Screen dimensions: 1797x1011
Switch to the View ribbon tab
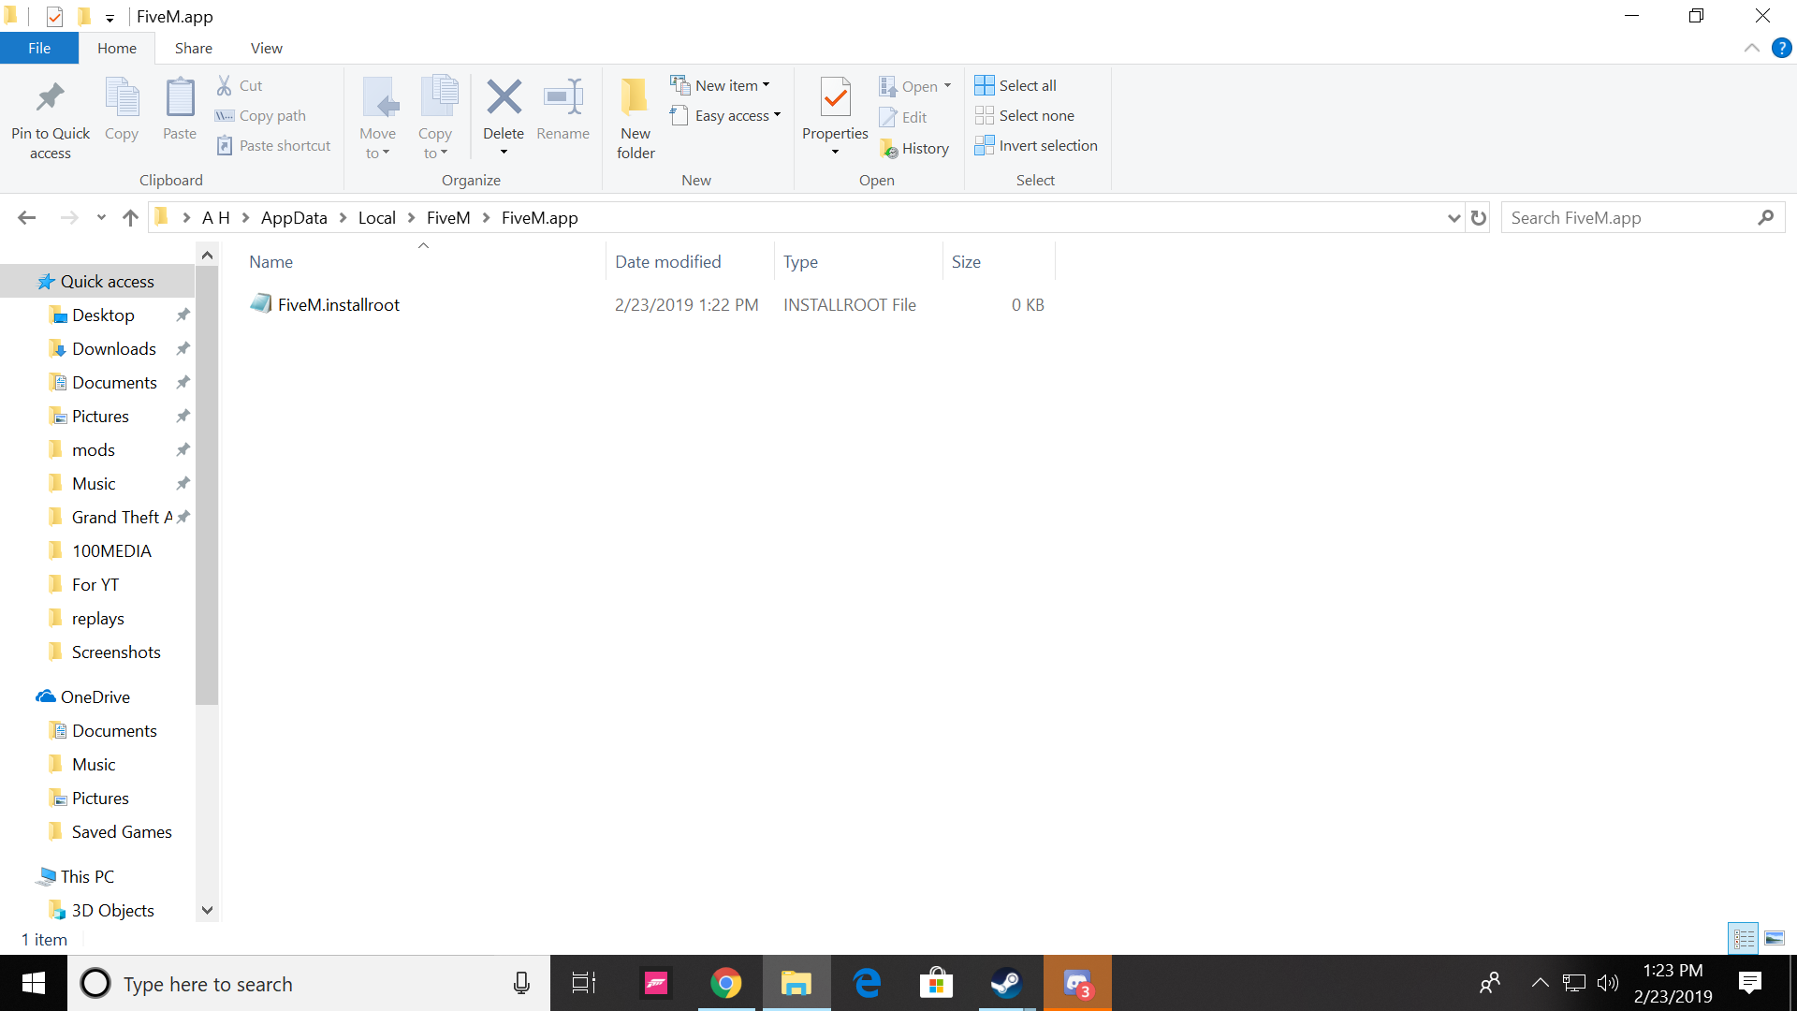point(266,48)
